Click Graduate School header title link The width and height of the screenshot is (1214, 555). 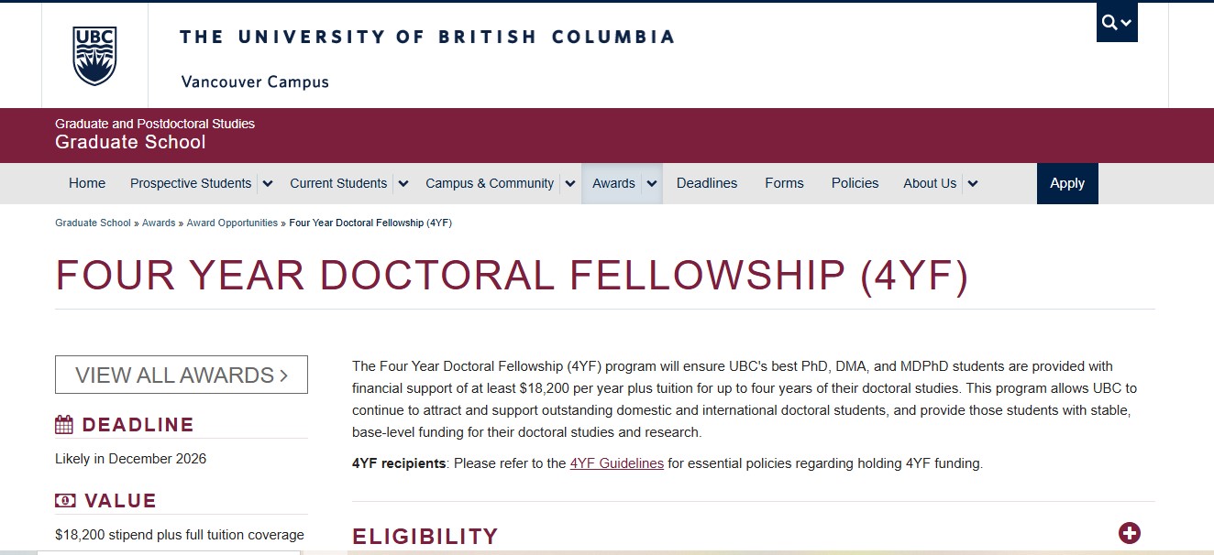tap(130, 143)
